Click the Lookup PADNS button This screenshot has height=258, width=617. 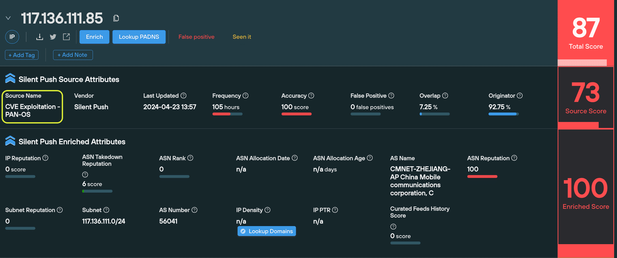[139, 37]
